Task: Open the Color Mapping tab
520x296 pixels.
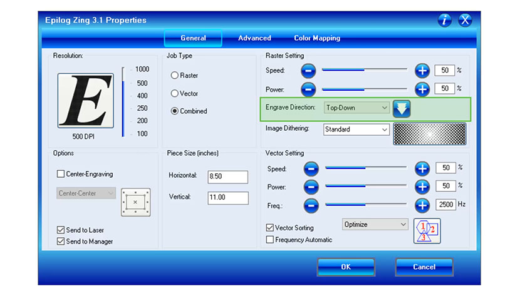Action: pos(317,38)
